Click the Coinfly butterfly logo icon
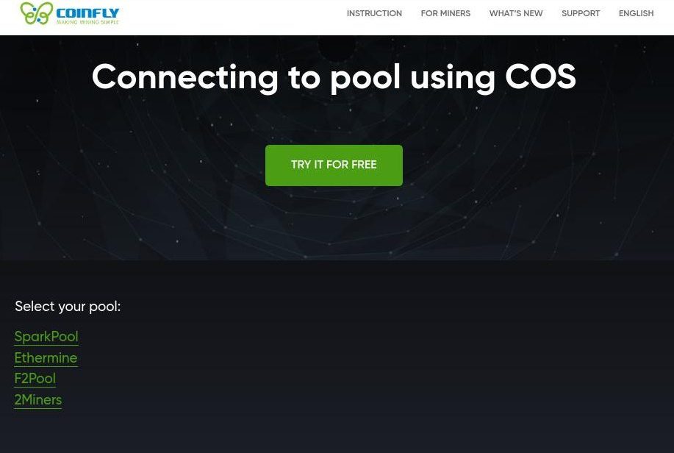Viewport: 674px width, 453px height. click(x=37, y=13)
